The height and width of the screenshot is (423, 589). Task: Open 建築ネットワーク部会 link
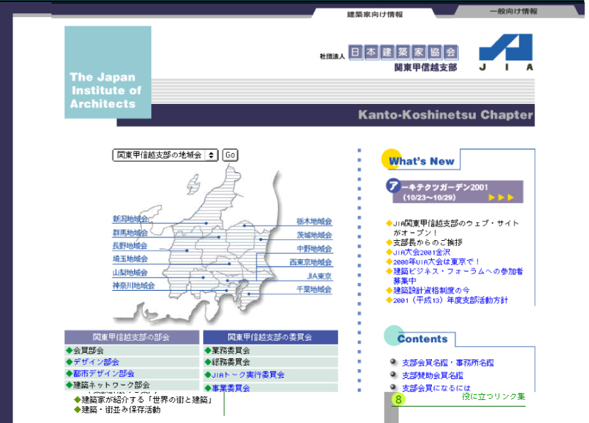111,385
